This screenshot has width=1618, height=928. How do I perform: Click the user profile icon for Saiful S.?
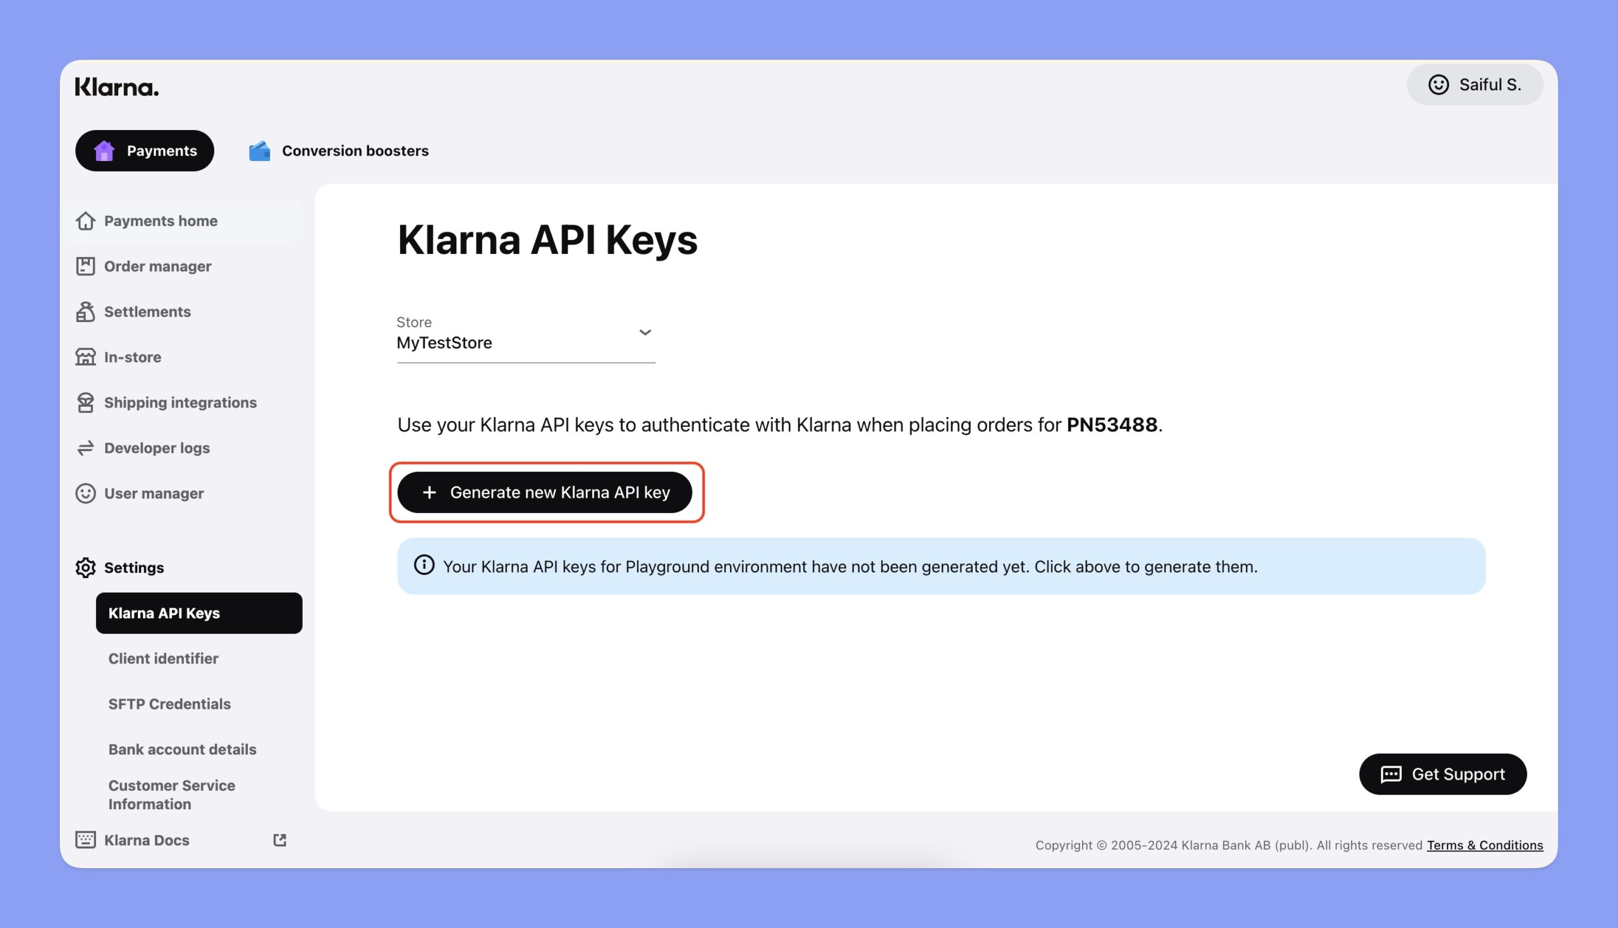1438,85
